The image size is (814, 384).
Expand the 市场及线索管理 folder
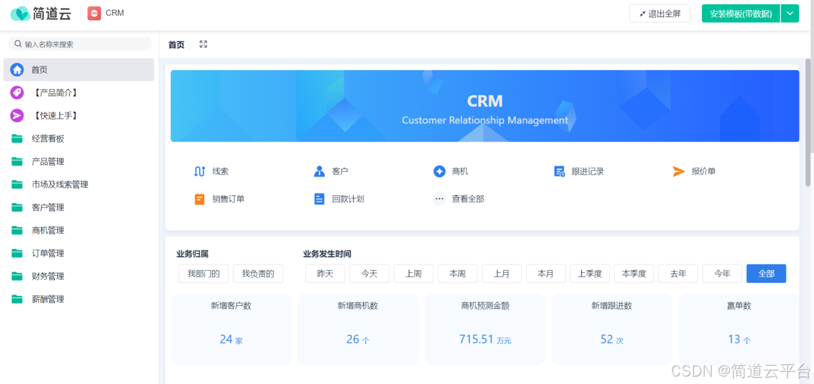[x=79, y=185]
